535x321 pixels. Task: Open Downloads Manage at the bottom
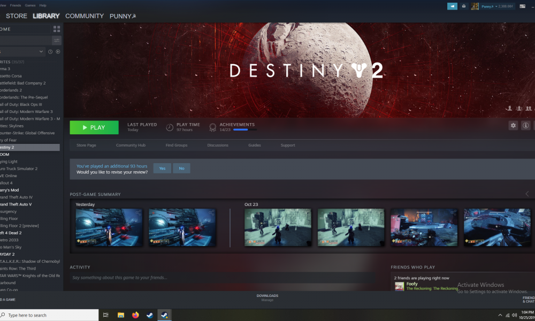(267, 297)
